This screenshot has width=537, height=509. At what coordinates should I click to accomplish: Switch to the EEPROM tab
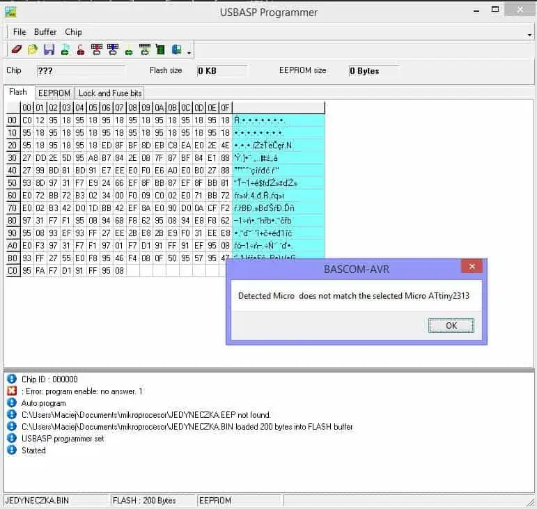coord(54,93)
